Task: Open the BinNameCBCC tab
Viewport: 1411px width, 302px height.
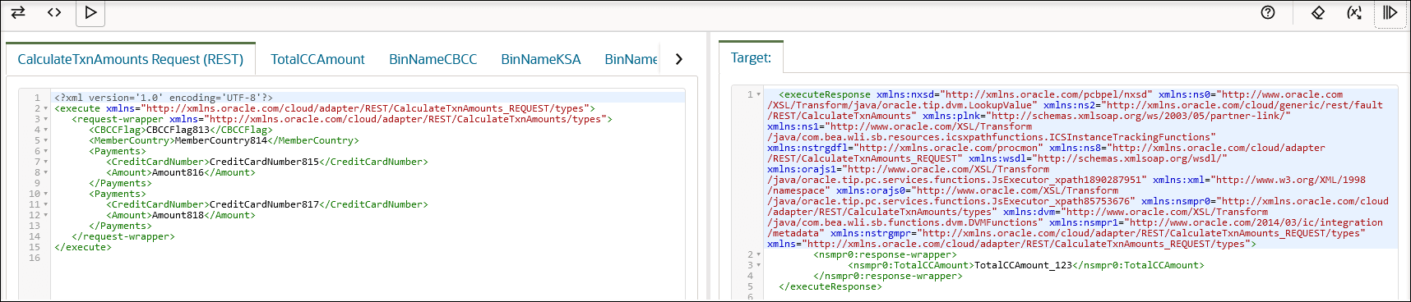Action: 433,59
